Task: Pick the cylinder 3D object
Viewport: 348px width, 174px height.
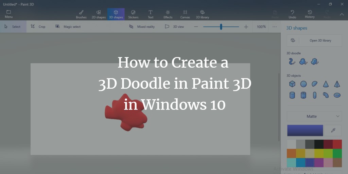Action: pos(292,95)
